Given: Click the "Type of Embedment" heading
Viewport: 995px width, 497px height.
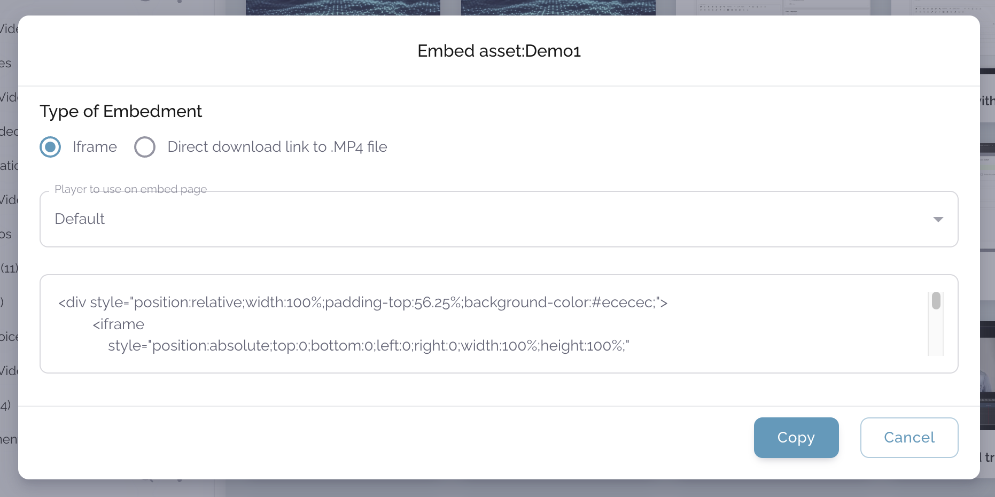Looking at the screenshot, I should tap(121, 111).
